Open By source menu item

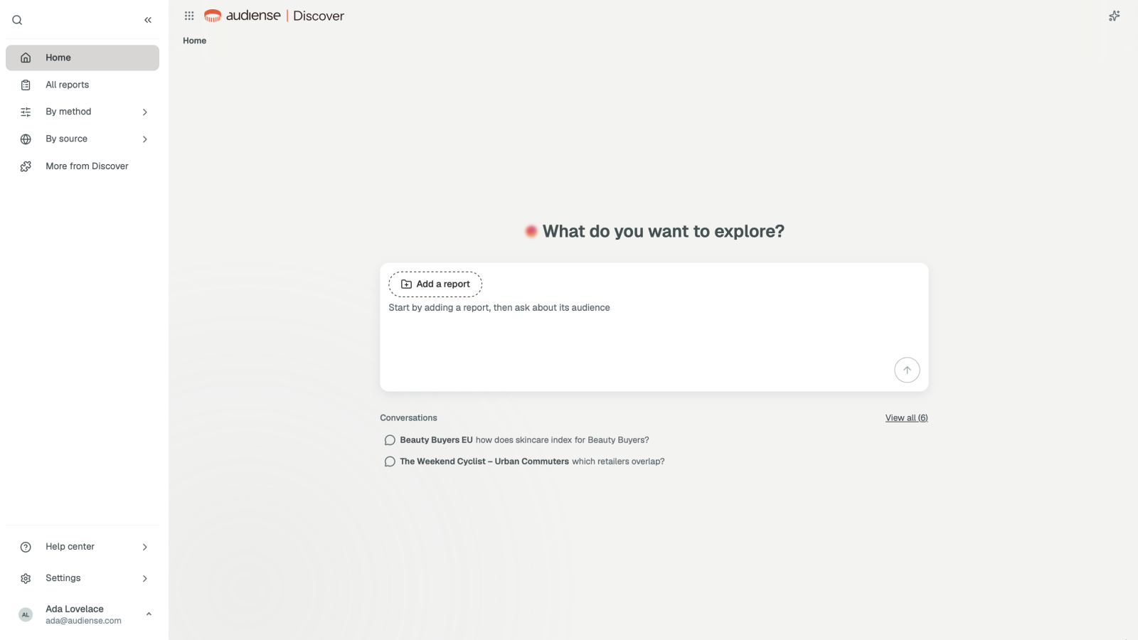pyautogui.click(x=83, y=139)
